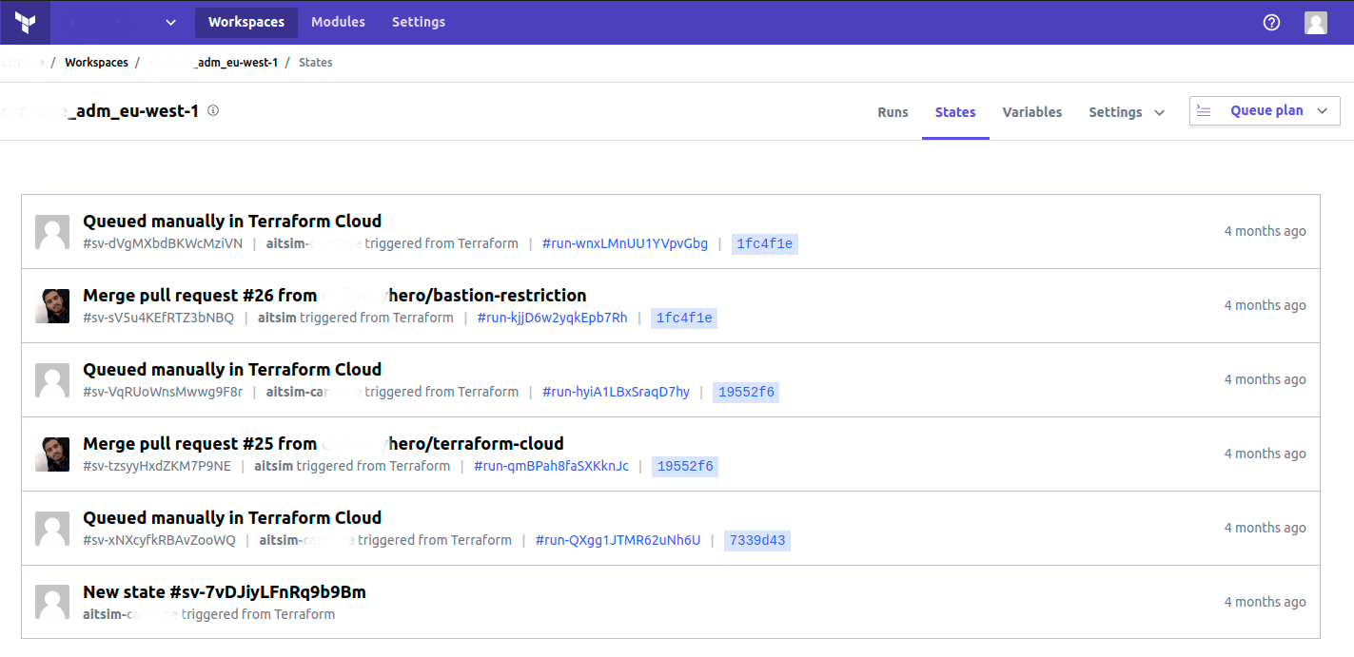The image size is (1354, 657).
Task: Open commit 19552f6 on sv-VqRUoWnsMwwg9F8r row
Action: (x=746, y=393)
